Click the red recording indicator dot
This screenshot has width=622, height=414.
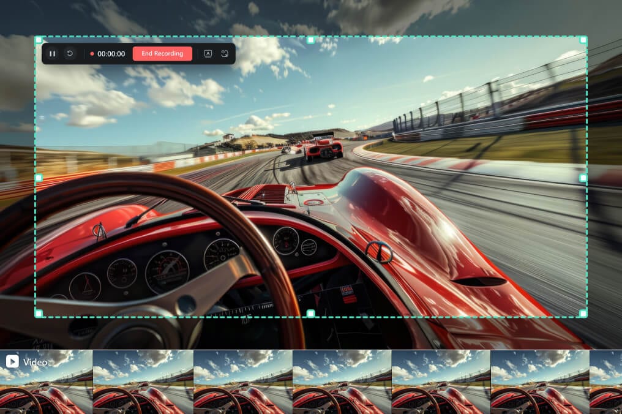[92, 53]
